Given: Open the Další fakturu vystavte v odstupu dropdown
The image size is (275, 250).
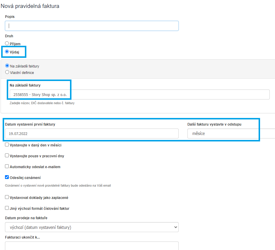Looking at the screenshot, I should pos(231,134).
